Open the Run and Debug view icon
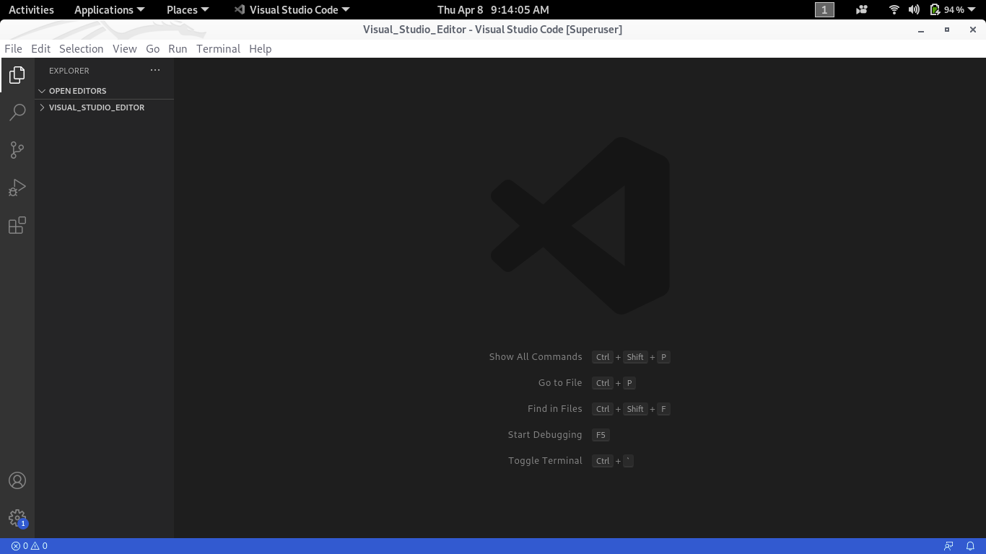Image resolution: width=986 pixels, height=554 pixels. click(x=17, y=188)
